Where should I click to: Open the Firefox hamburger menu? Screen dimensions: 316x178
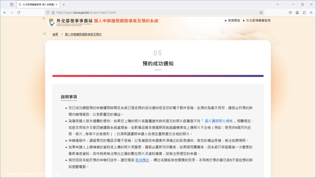(x=311, y=12)
